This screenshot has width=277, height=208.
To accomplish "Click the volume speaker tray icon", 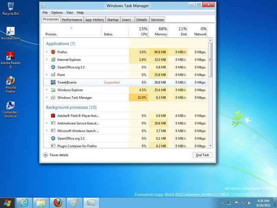I will tap(250, 203).
